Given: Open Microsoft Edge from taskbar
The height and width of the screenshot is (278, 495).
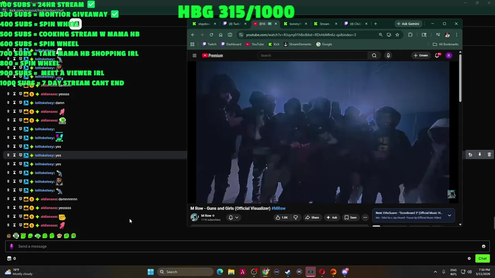Looking at the screenshot, I should (220, 272).
